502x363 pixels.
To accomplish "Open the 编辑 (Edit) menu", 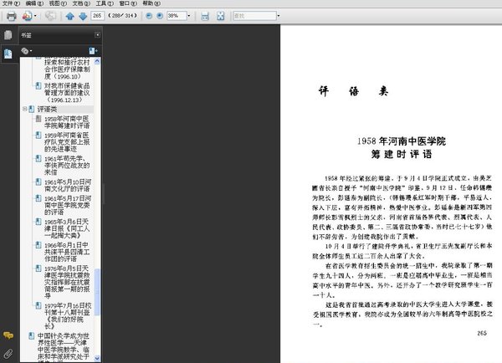I will coord(34,3).
